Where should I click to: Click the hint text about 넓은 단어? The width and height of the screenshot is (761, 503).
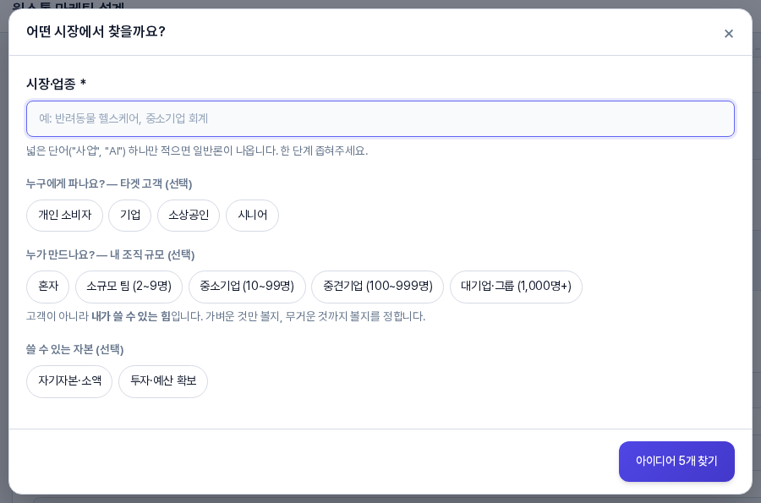coord(197,150)
